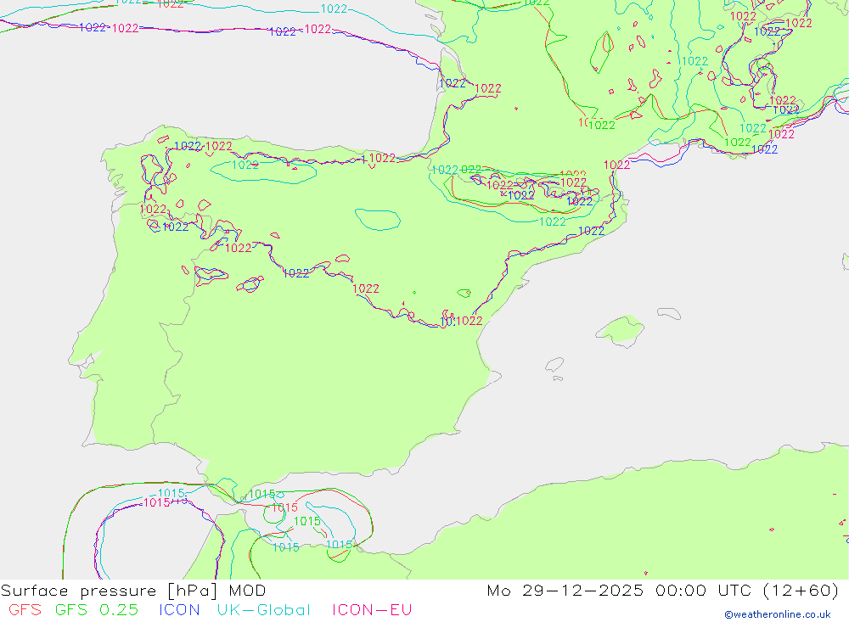Click the magenta '1015' contour label
This screenshot has height=622, width=849.
tap(157, 503)
